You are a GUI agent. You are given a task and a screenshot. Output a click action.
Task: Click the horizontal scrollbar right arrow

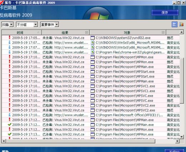[177, 141]
